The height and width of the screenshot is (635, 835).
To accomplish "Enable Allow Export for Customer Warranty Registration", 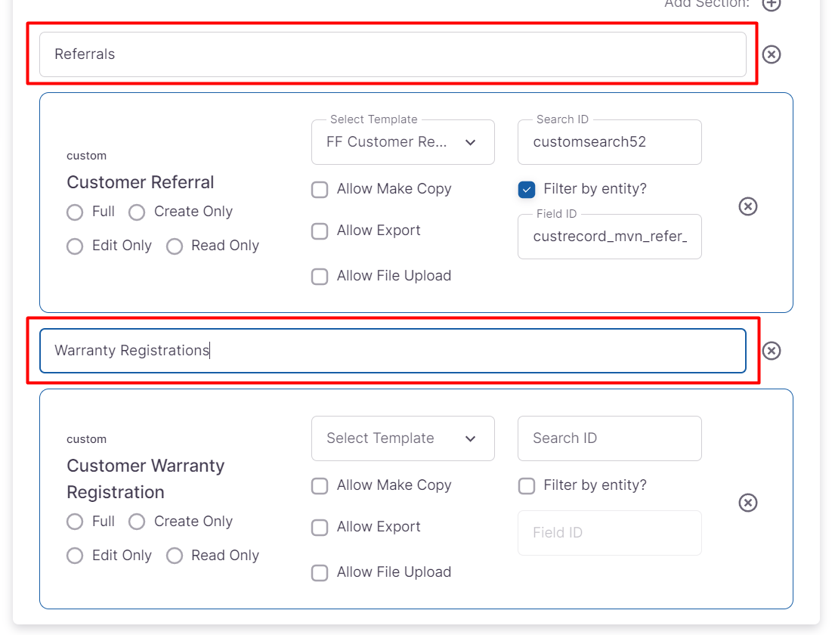I will click(x=320, y=527).
